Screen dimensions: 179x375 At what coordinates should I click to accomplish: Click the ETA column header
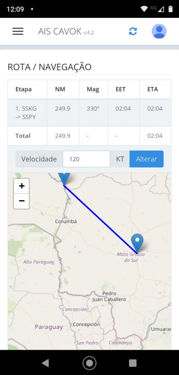pos(153,89)
